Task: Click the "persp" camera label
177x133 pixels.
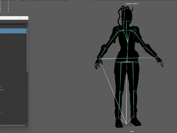Action: coord(132,131)
